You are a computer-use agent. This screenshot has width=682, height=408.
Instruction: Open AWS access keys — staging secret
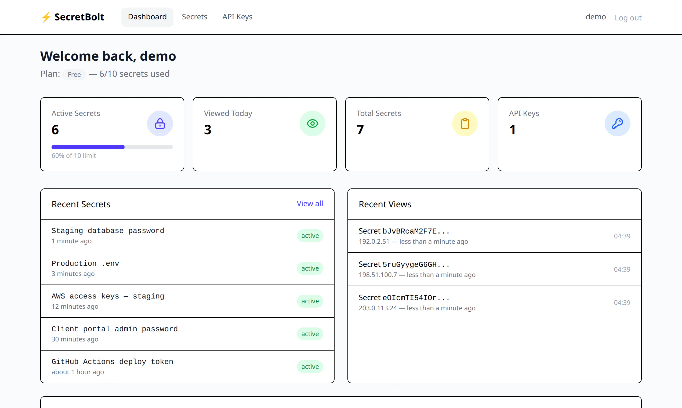click(x=187, y=301)
